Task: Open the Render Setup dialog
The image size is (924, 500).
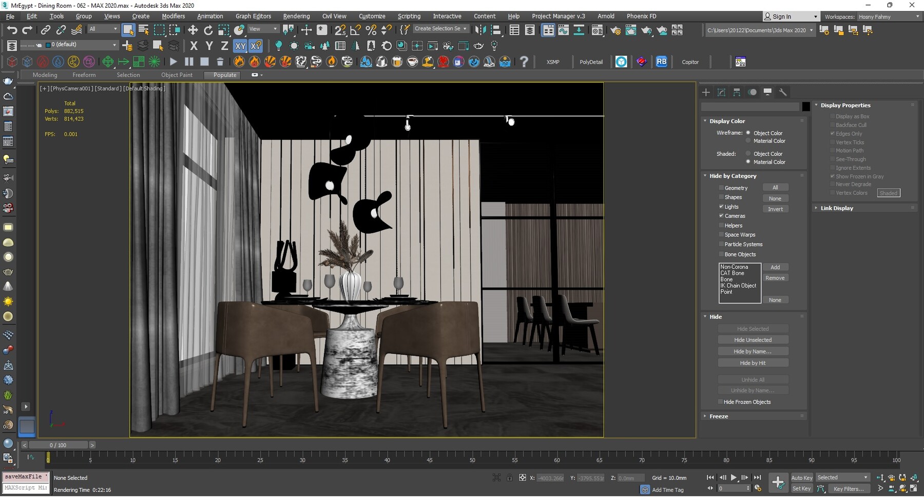Action: [615, 30]
